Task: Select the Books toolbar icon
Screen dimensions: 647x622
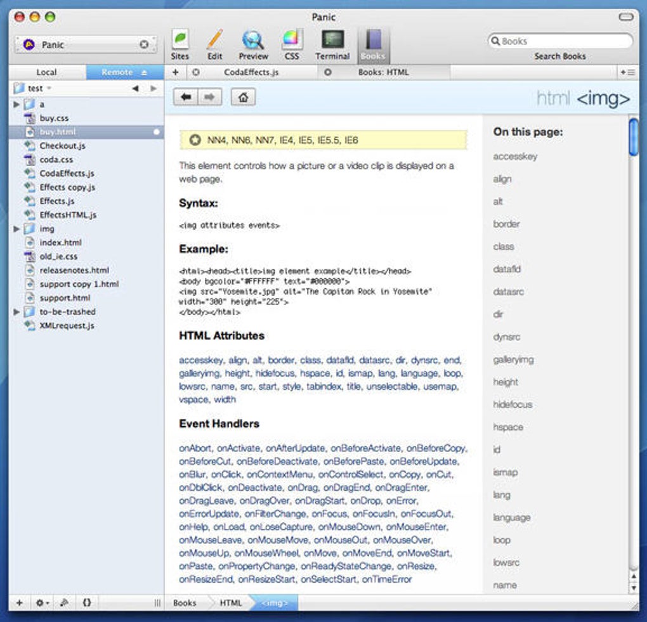Action: point(373,44)
